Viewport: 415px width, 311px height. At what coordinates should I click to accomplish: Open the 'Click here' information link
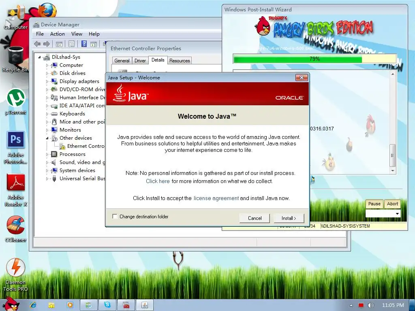pyautogui.click(x=158, y=181)
